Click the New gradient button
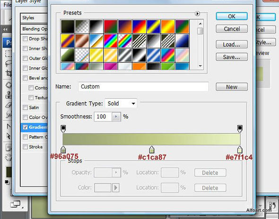The width and height of the screenshot is (279, 219). 232,87
